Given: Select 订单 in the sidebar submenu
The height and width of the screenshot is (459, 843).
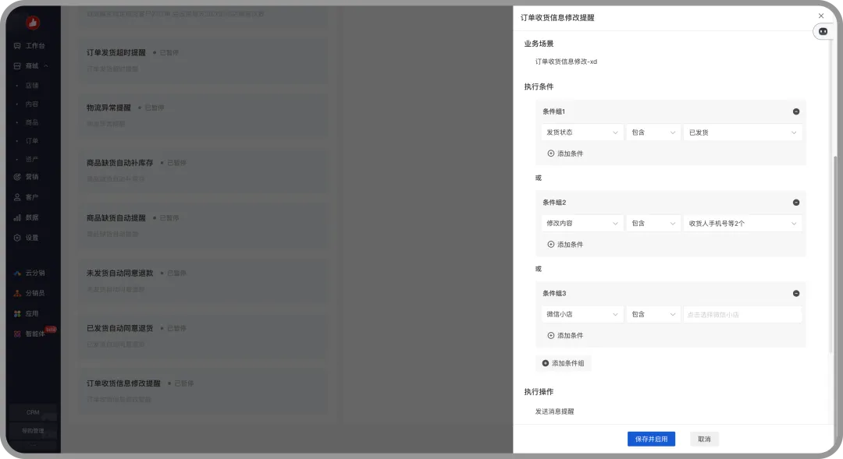Looking at the screenshot, I should click(x=32, y=141).
